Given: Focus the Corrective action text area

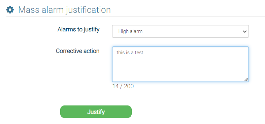Looking at the screenshot, I should click(x=180, y=64).
